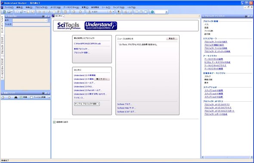Open the ヘルプ menu
254x163 pixels.
coord(131,7)
